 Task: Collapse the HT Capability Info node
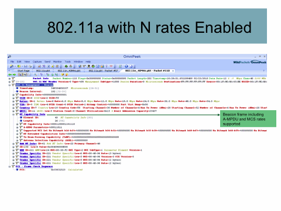pyautogui.click(x=13, y=114)
